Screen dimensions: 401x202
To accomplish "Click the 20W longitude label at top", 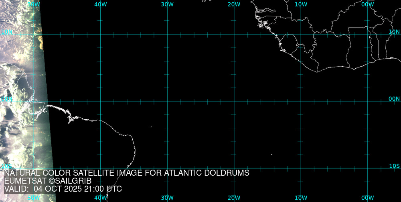I will pos(234,4).
